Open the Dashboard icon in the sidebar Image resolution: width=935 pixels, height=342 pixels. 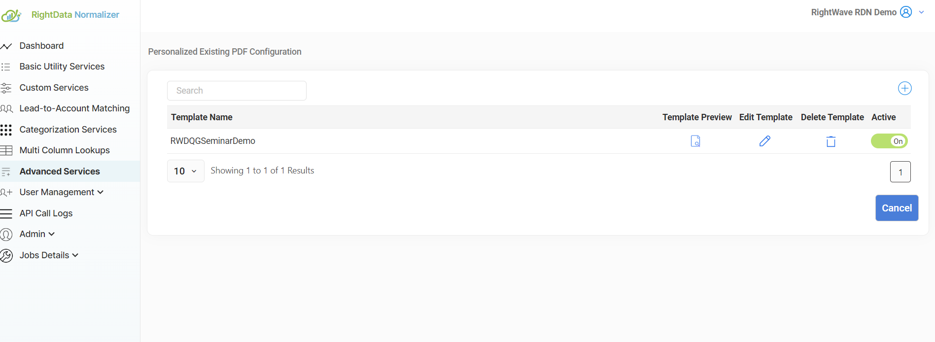pyautogui.click(x=6, y=46)
